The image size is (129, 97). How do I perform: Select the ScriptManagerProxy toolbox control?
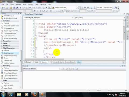pyautogui.click(x=10, y=56)
